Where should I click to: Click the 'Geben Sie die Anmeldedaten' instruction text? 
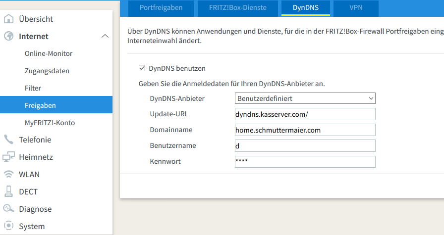(x=231, y=84)
